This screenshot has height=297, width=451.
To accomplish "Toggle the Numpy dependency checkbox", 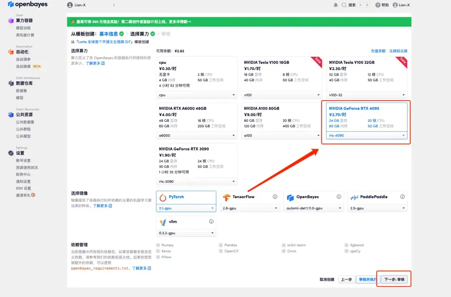I will coord(158,245).
